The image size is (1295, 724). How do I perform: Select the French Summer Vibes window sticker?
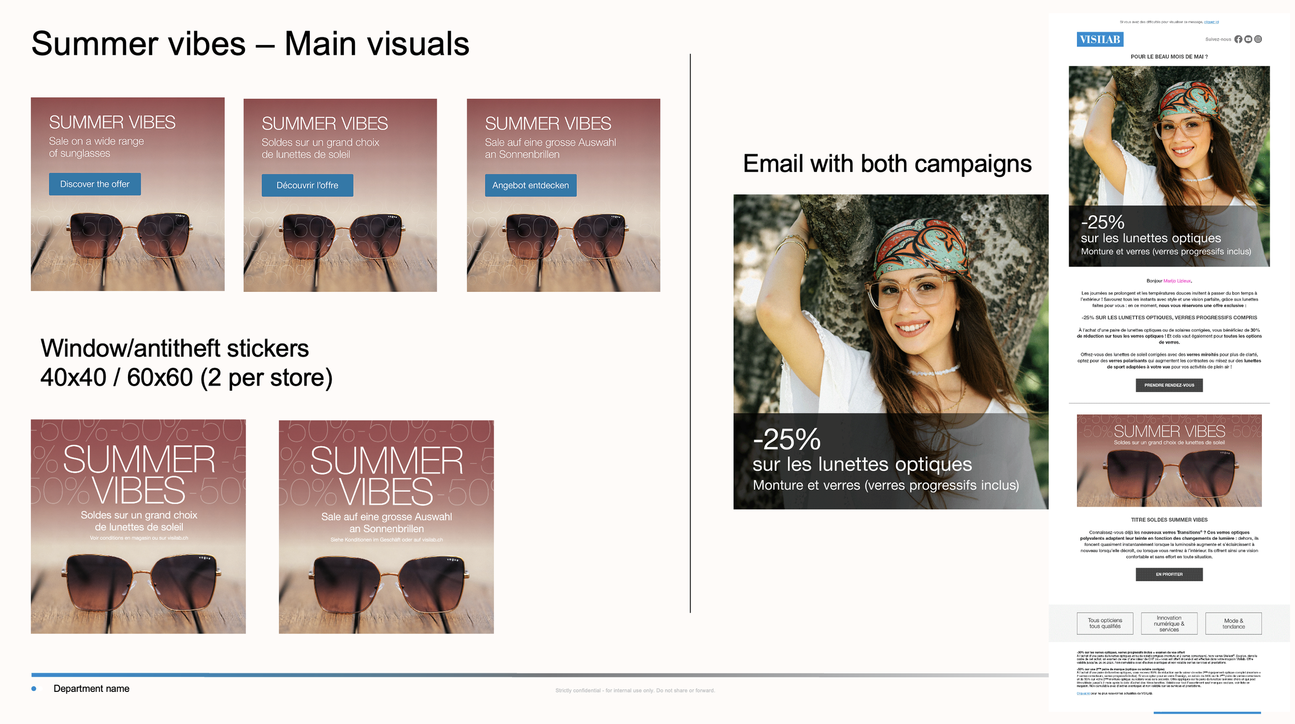point(138,526)
